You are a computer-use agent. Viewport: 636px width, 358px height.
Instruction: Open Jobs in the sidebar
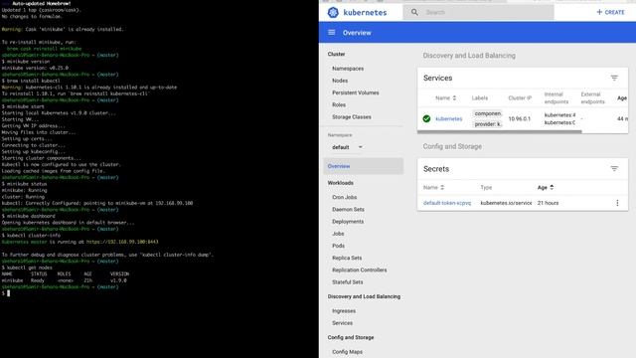pos(338,234)
